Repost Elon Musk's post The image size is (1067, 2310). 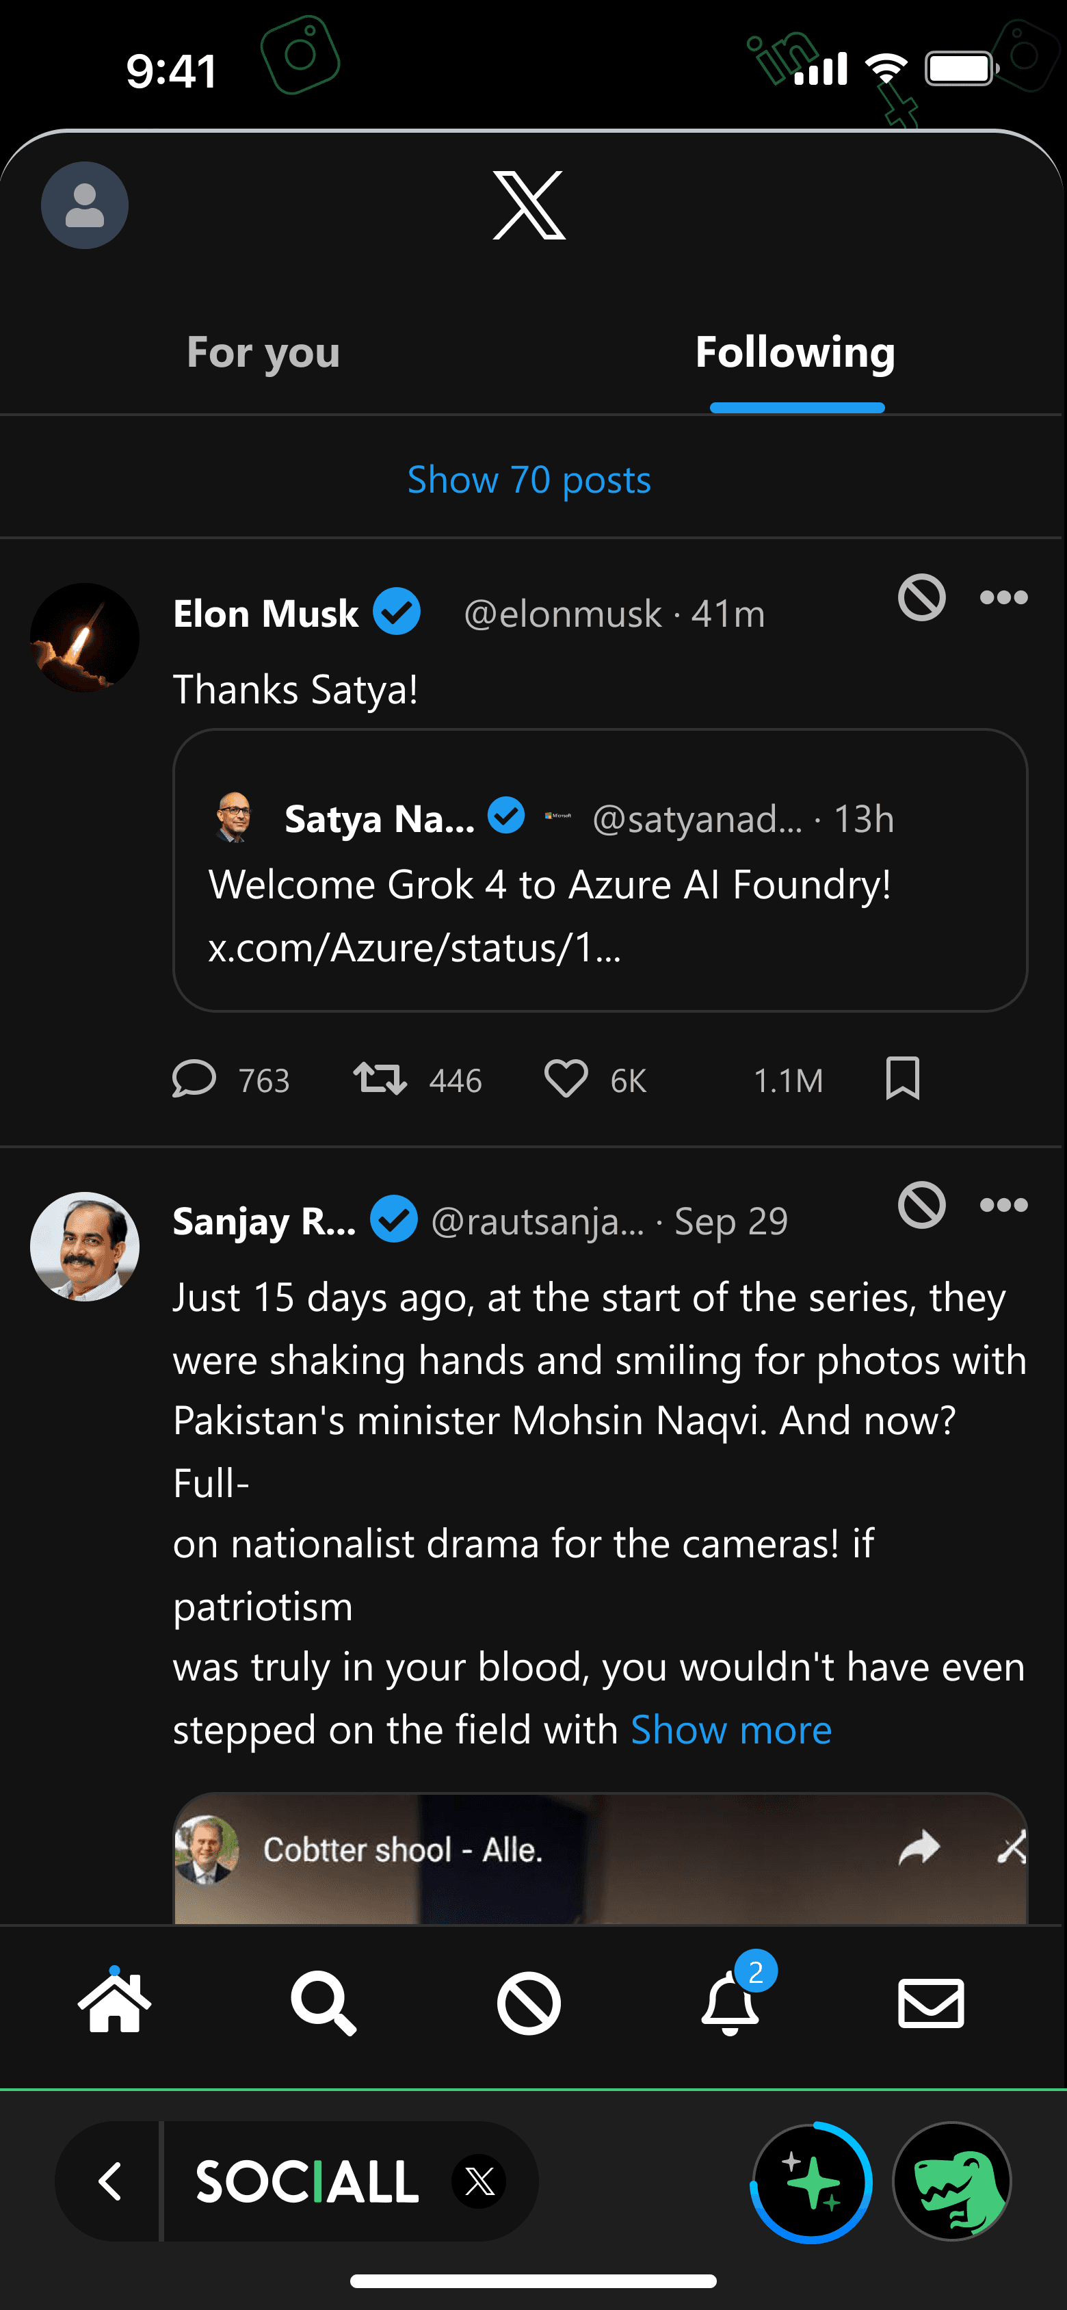tap(380, 1079)
